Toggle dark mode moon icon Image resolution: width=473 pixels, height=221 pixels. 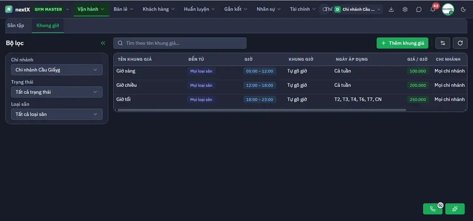click(463, 9)
